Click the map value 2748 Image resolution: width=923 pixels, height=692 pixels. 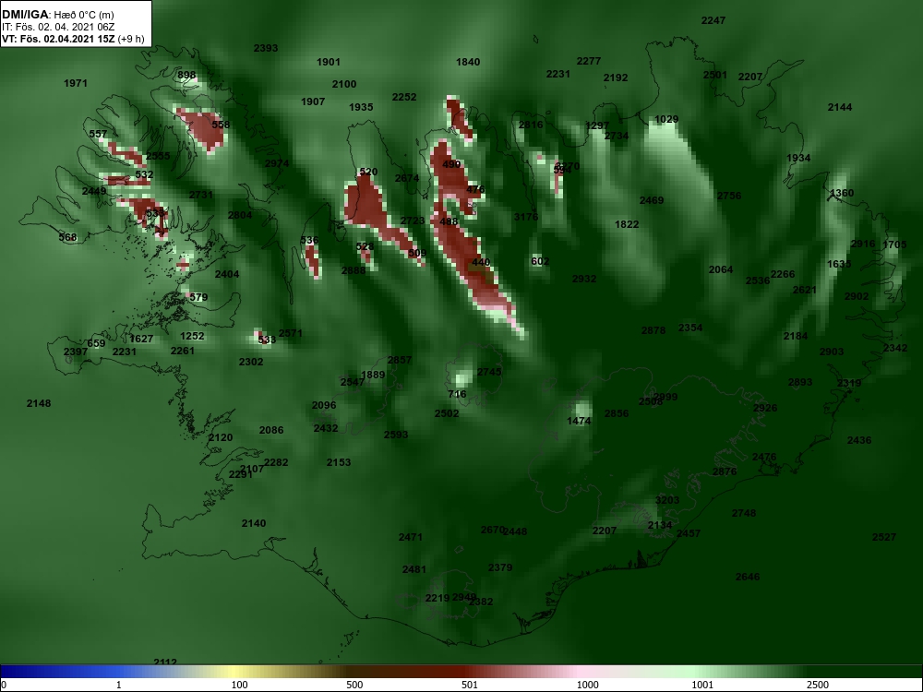(744, 513)
